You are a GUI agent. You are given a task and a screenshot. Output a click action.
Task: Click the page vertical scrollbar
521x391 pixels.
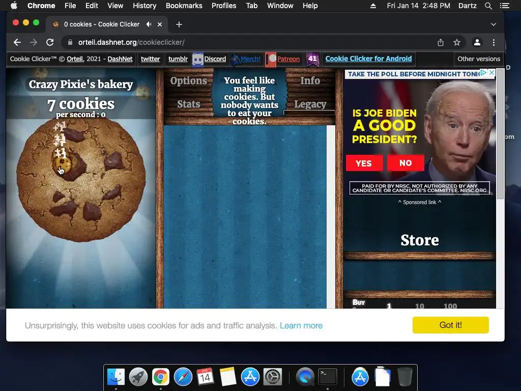tap(500, 134)
